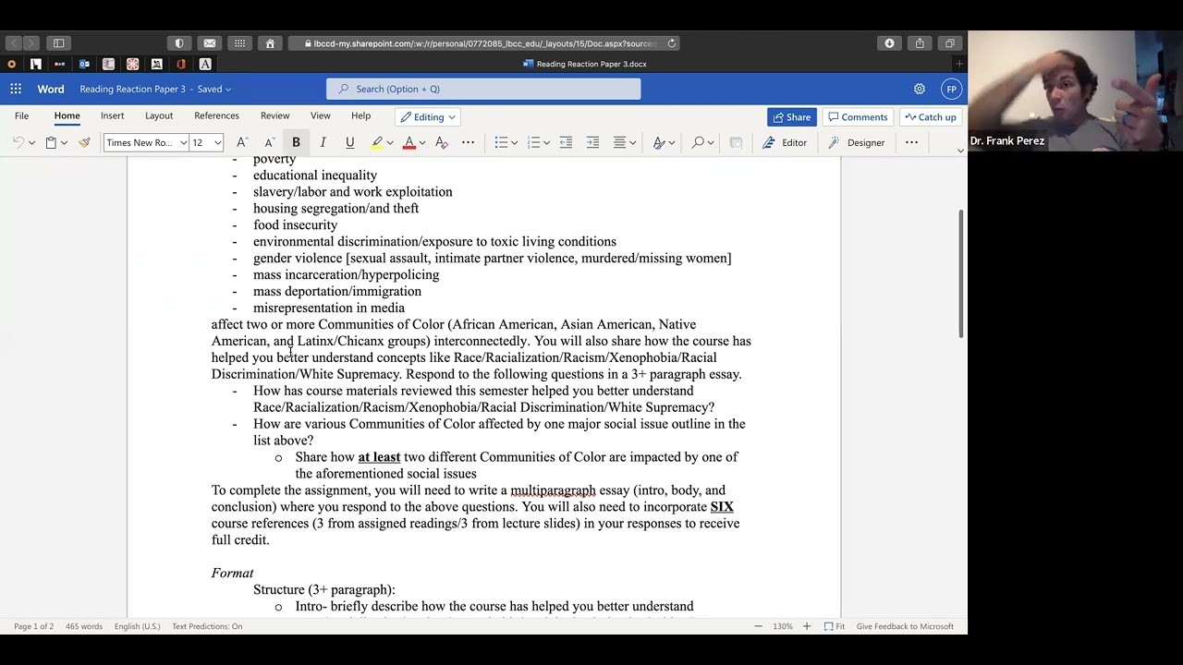
Task: Click the document vertical scrollbar
Action: [x=960, y=272]
